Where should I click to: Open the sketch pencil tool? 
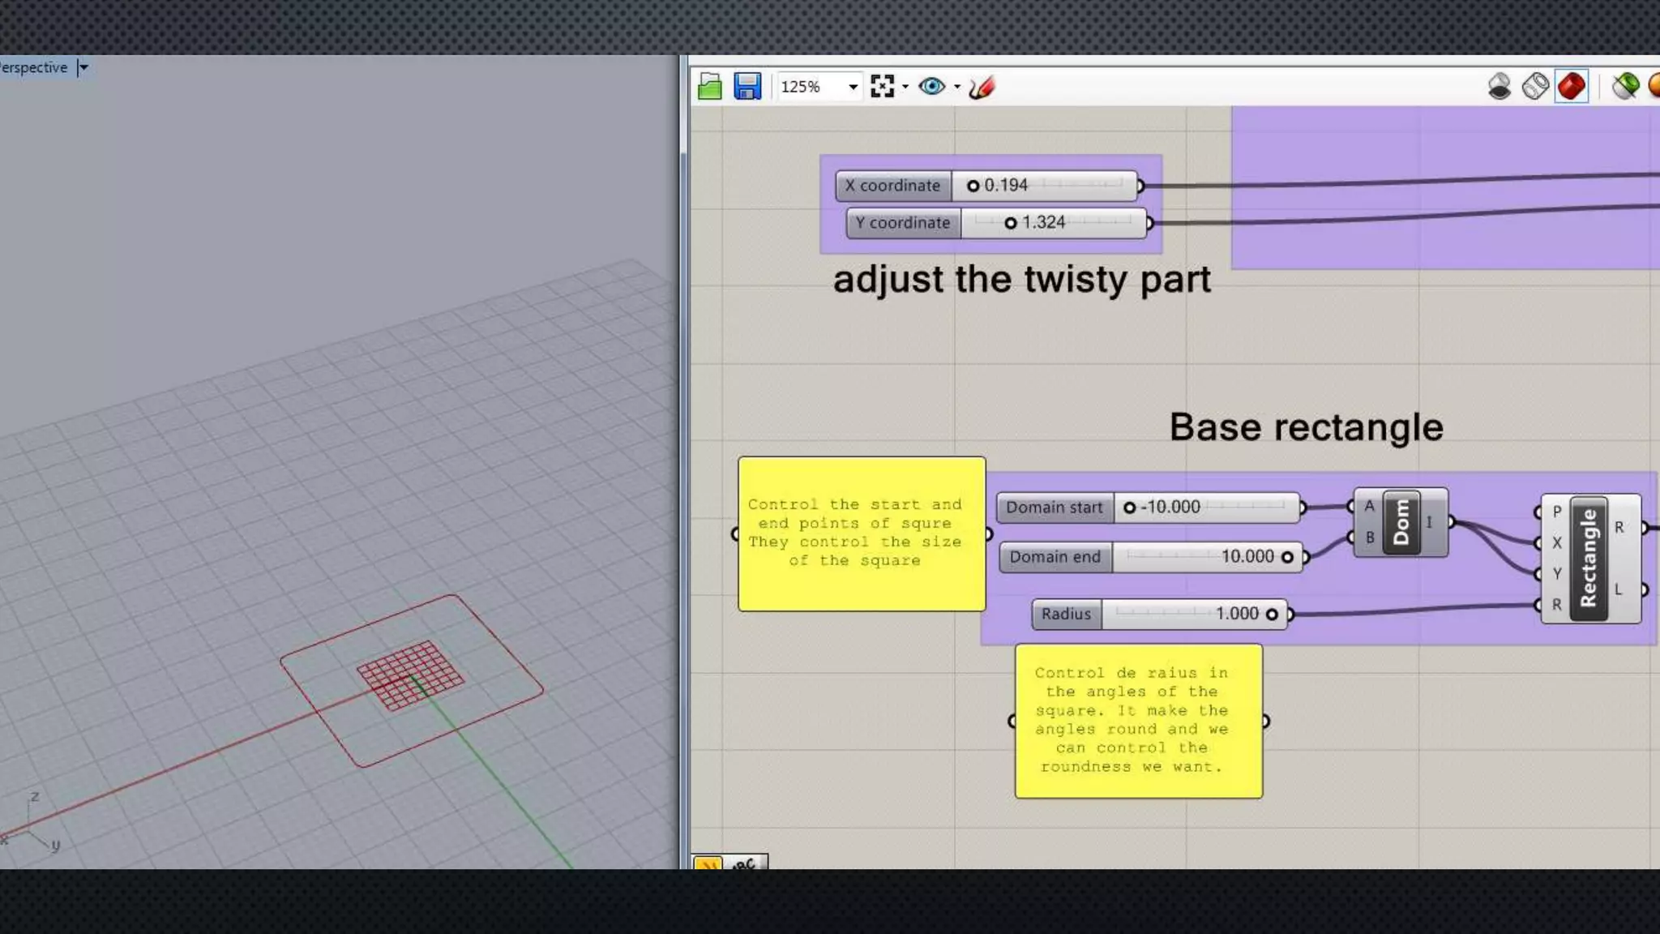[981, 86]
